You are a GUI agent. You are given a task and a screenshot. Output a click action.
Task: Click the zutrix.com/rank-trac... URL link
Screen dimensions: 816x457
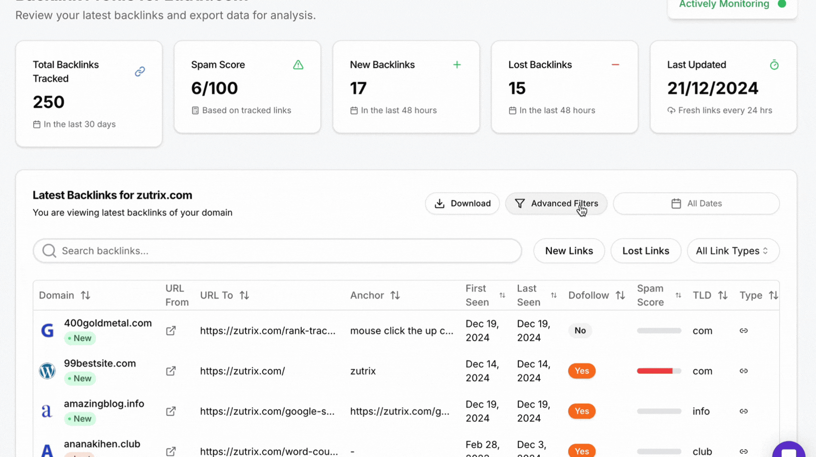click(267, 330)
